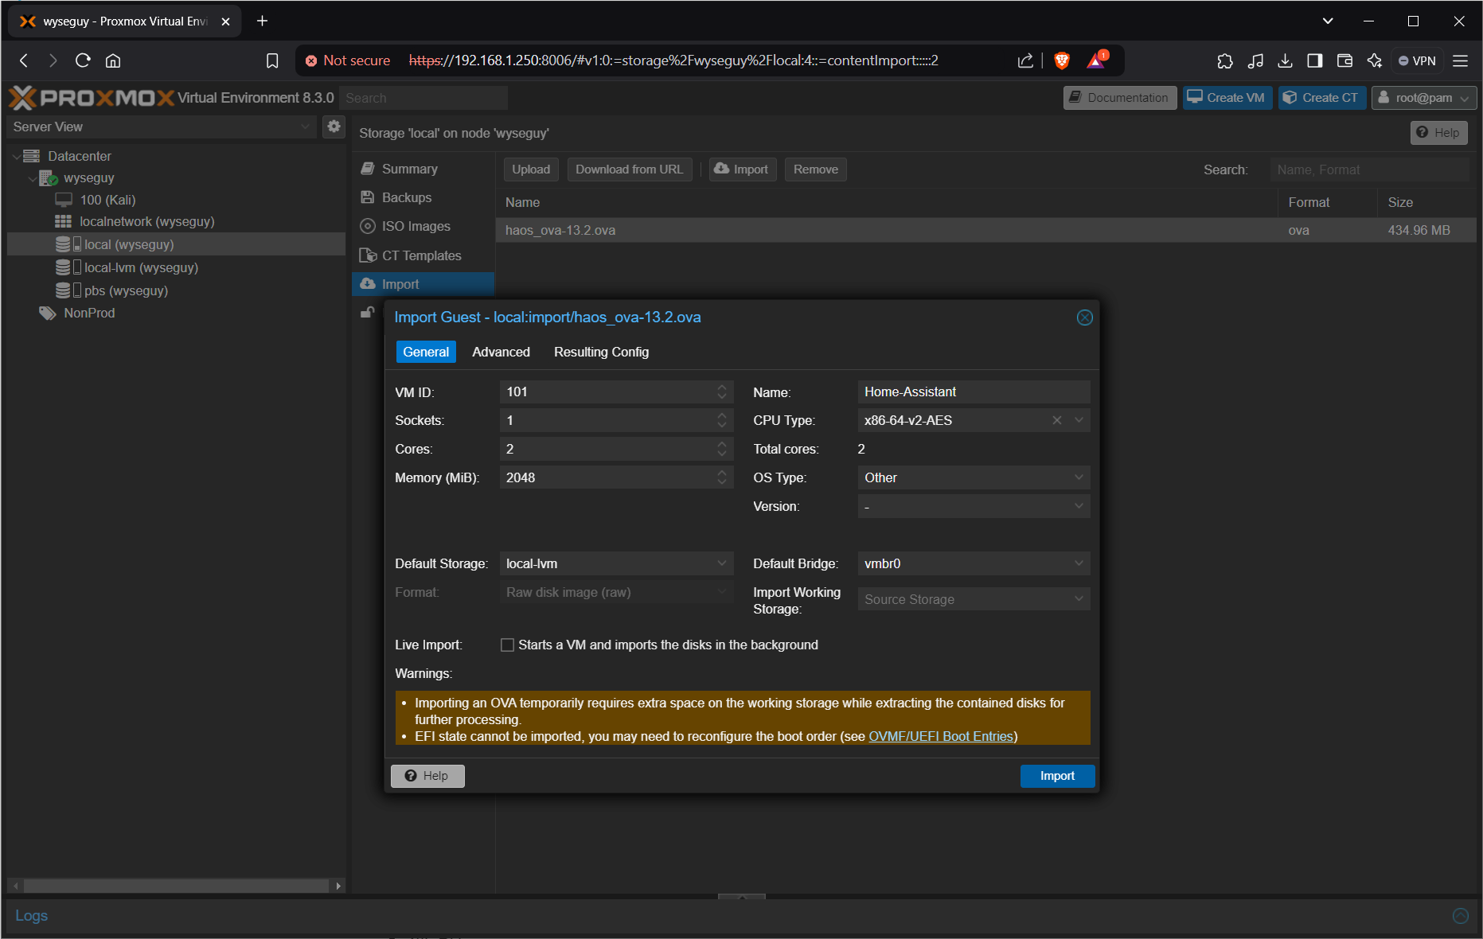This screenshot has width=1483, height=939.
Task: Open Brave Leo AI sparkle icon
Action: 1375,60
